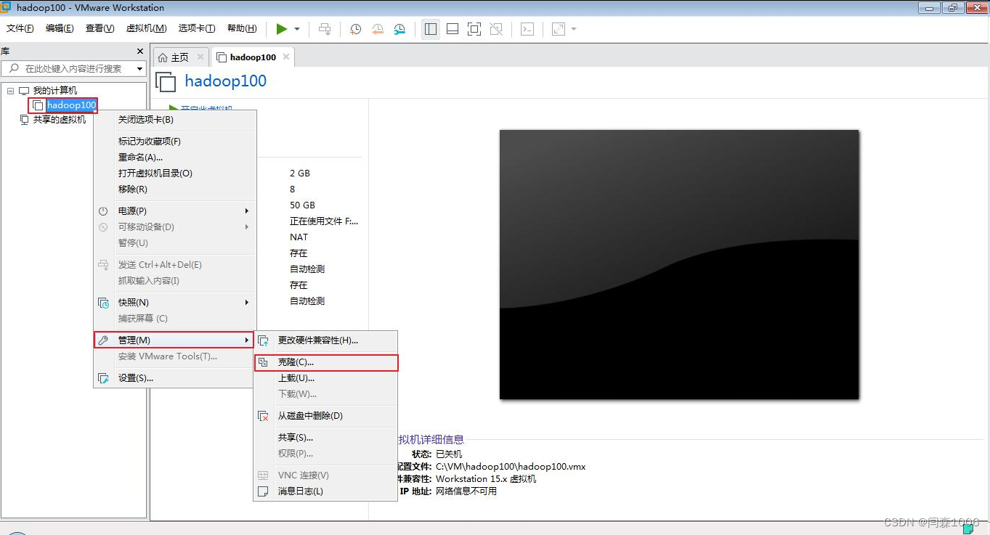The image size is (990, 535).
Task: Close the 主页 tab
Action: (x=200, y=57)
